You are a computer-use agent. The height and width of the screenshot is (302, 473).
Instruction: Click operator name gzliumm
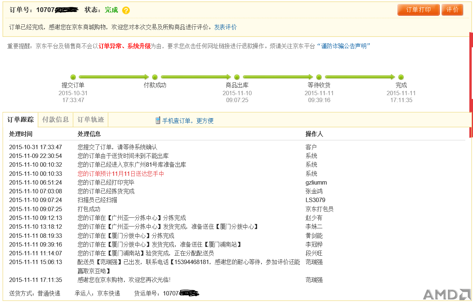pos(316,182)
